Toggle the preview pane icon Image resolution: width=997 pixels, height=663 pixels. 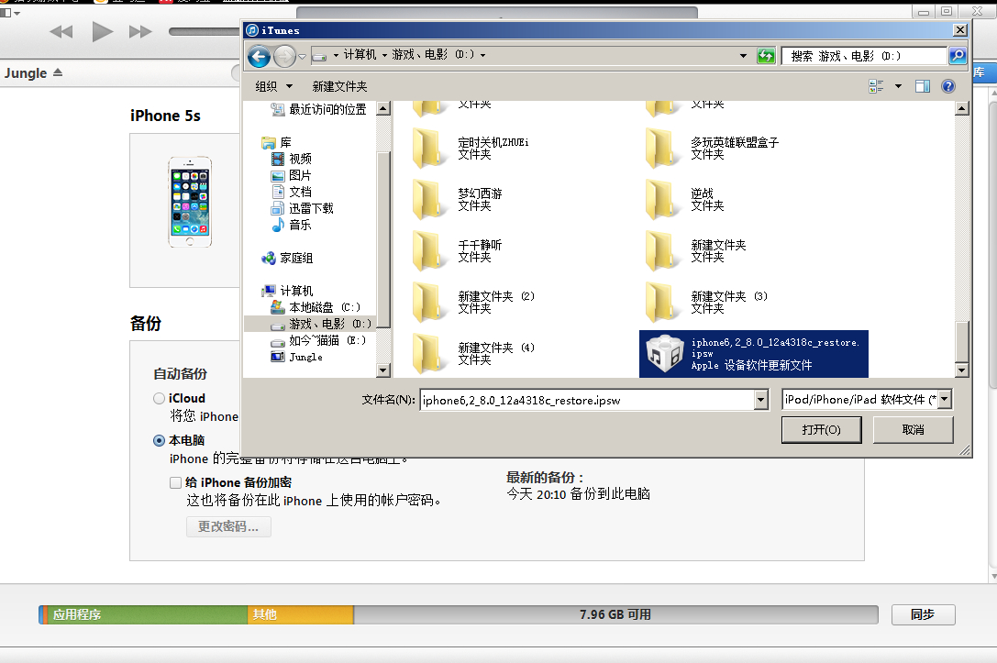922,86
